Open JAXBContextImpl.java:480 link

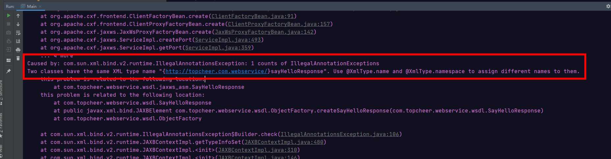tap(284, 142)
